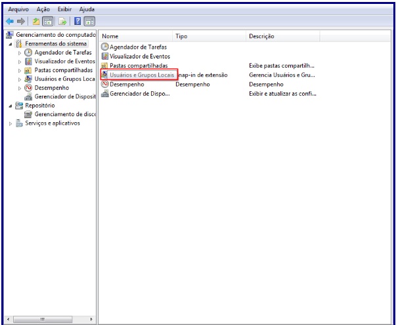The height and width of the screenshot is (325, 396).
Task: Select Pastas compartilhadas name in list
Action: tap(139, 66)
